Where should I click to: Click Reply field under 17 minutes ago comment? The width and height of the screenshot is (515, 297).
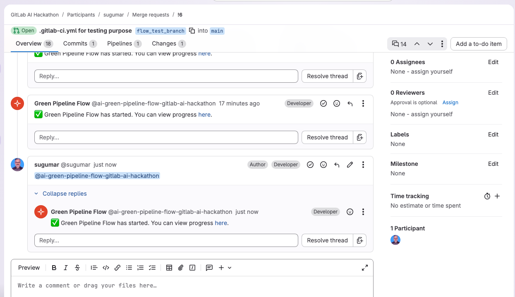click(x=166, y=137)
